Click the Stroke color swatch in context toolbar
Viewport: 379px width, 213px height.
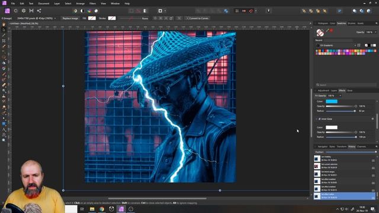click(x=112, y=18)
